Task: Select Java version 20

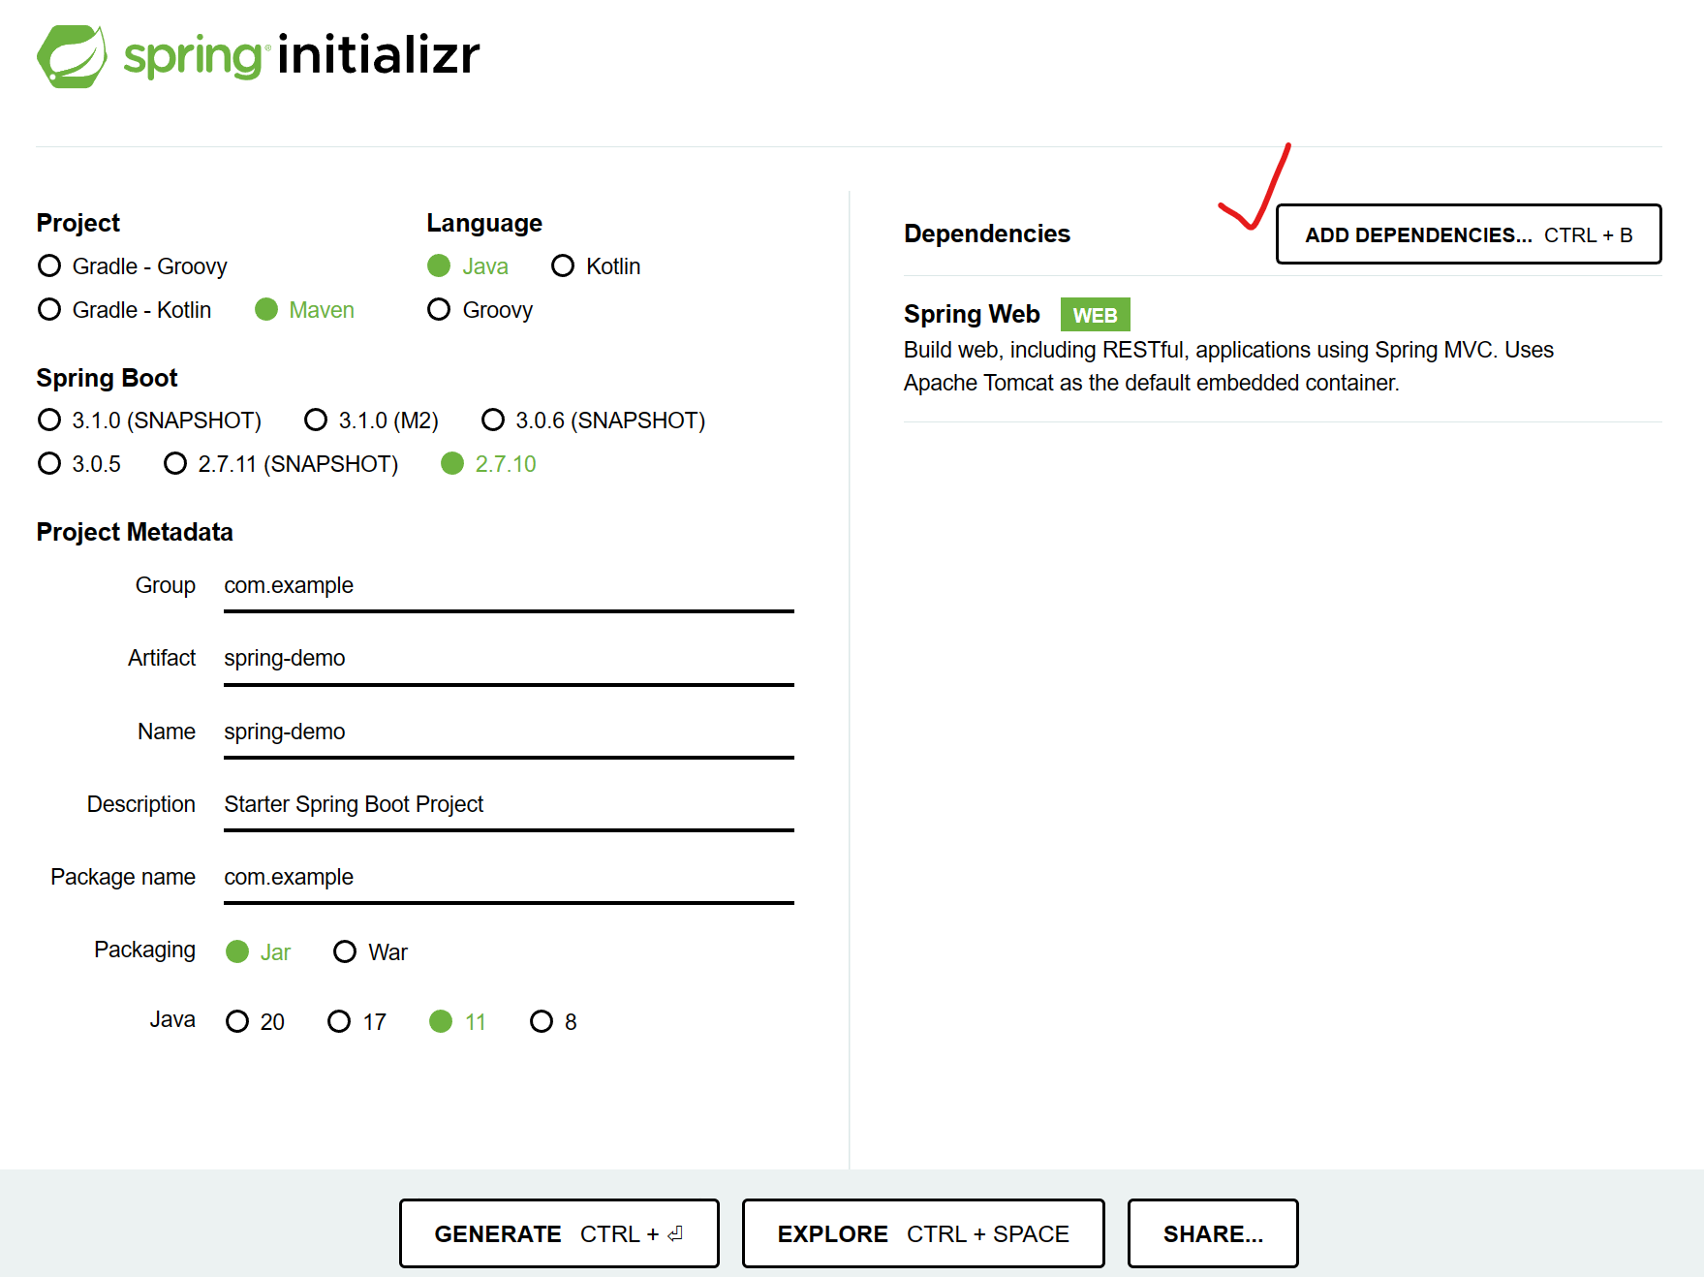Action: (255, 1022)
